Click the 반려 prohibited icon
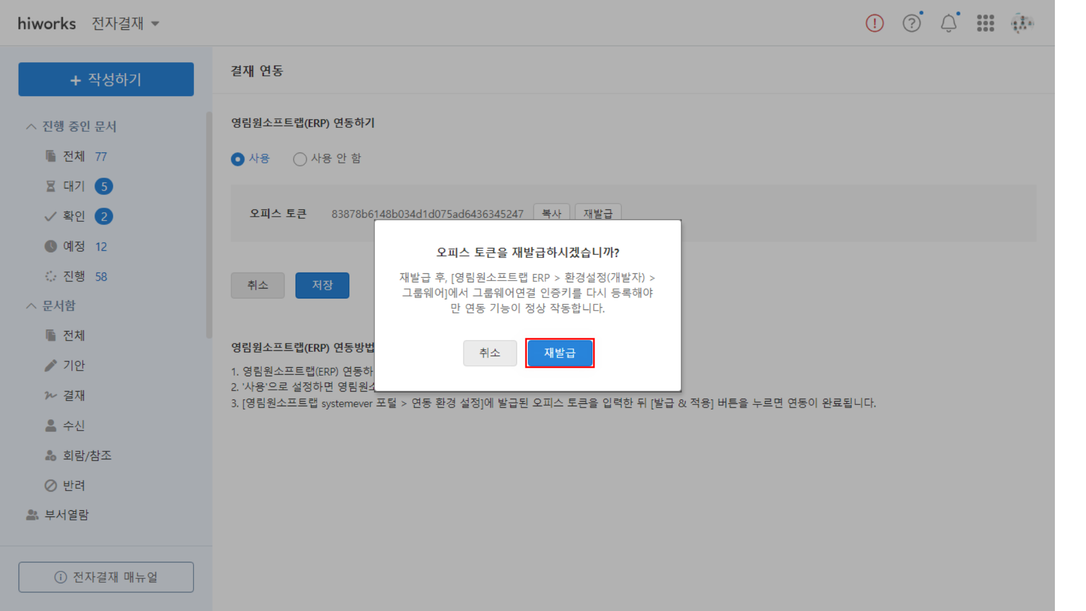 coord(51,485)
